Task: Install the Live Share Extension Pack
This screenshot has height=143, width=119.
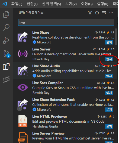Action: (x=109, y=110)
